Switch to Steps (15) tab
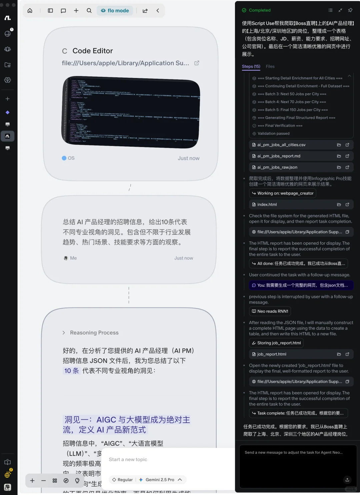 [251, 66]
